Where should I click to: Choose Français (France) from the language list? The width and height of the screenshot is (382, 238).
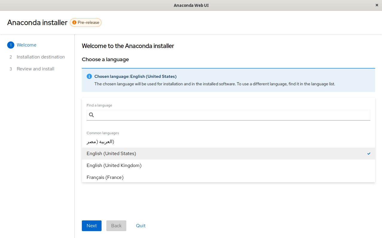pyautogui.click(x=228, y=177)
